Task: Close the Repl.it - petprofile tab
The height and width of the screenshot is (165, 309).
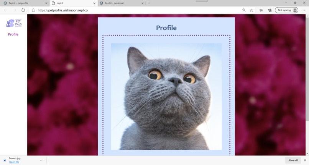Action: (46, 3)
